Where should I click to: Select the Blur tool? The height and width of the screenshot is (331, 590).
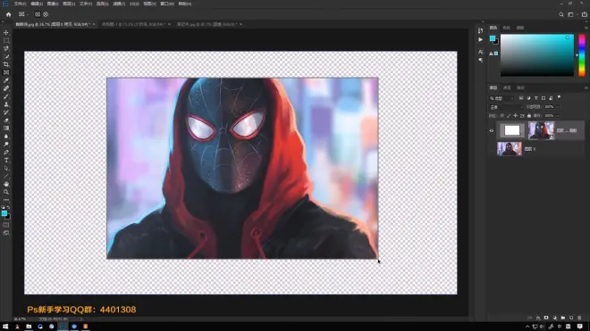pos(6,137)
